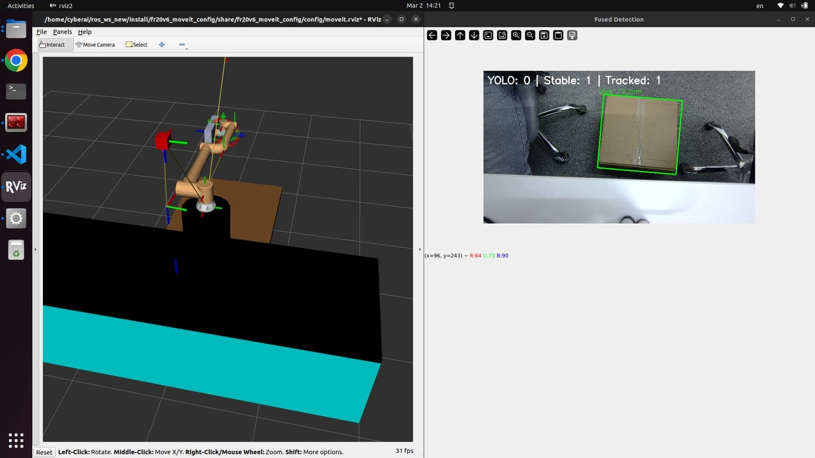This screenshot has height=458, width=815.
Task: Open Terminal from the dock
Action: [x=16, y=92]
